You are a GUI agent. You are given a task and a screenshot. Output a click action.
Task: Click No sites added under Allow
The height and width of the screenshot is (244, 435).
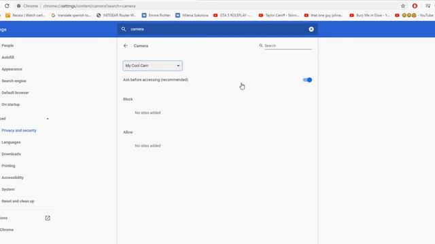[147, 146]
